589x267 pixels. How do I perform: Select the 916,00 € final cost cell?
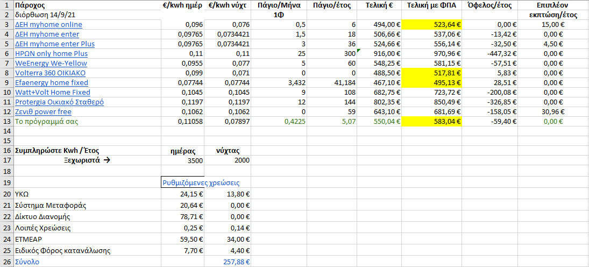pos(379,54)
